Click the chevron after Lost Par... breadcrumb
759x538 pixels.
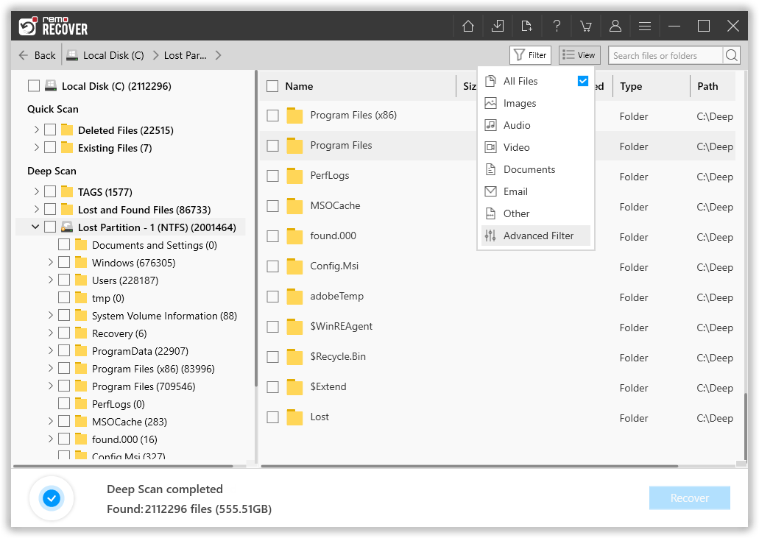click(219, 55)
